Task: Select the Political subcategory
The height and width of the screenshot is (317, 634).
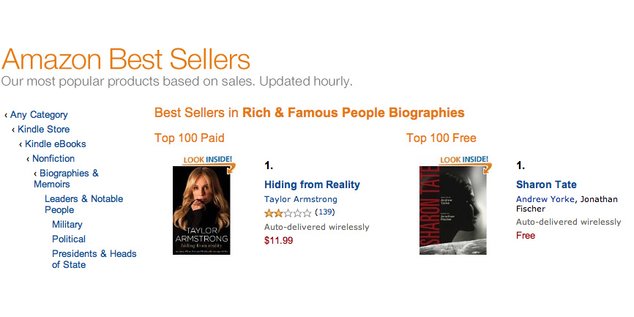Action: coord(69,239)
